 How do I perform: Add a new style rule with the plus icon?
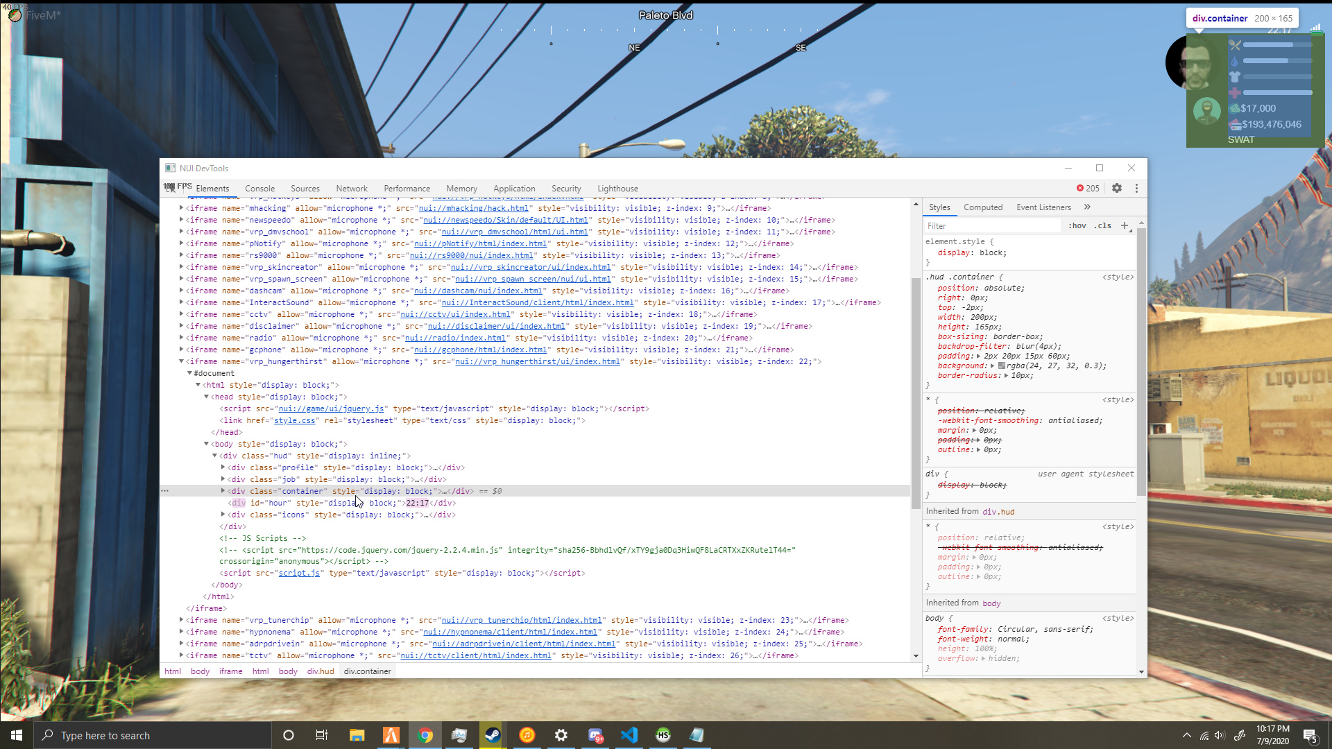(x=1124, y=225)
